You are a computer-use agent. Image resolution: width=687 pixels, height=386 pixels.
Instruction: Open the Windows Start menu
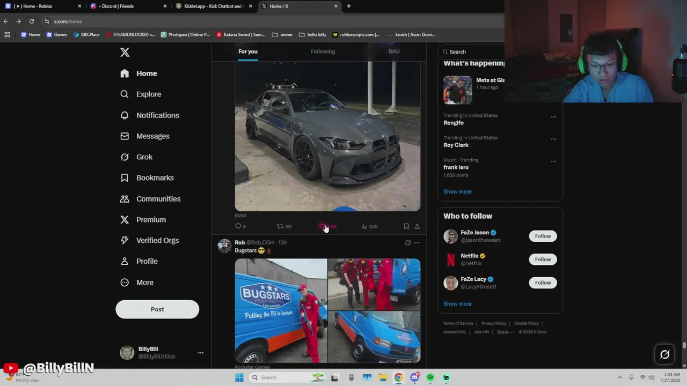pyautogui.click(x=239, y=377)
